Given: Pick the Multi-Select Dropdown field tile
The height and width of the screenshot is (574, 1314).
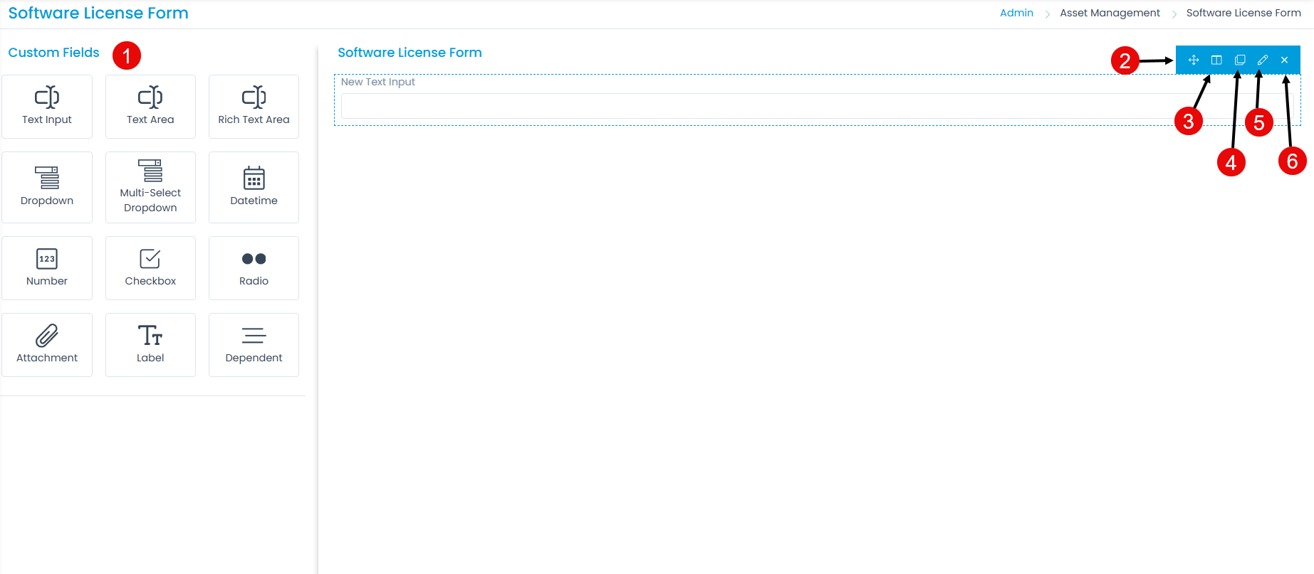Looking at the screenshot, I should (x=150, y=187).
